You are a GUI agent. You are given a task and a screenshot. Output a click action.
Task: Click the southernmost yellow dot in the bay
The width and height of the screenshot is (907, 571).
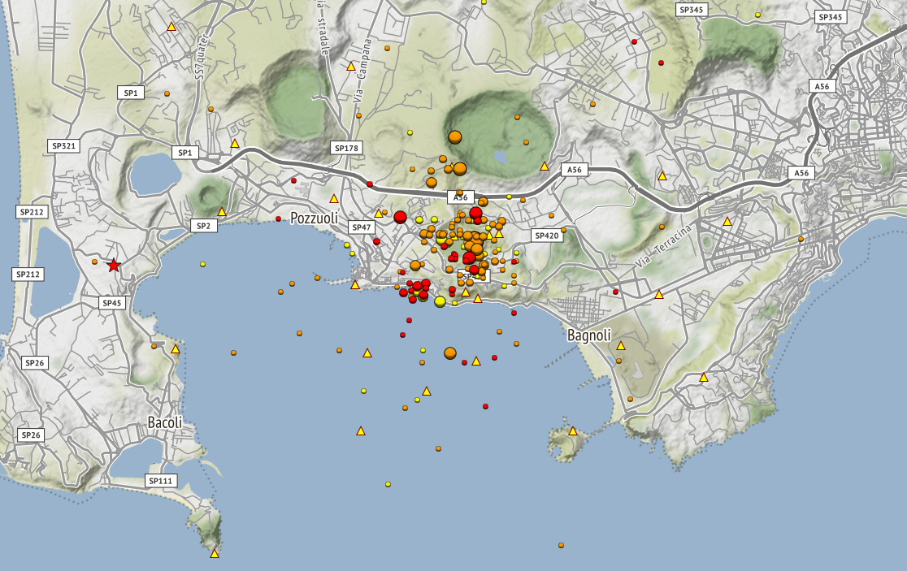click(x=388, y=485)
